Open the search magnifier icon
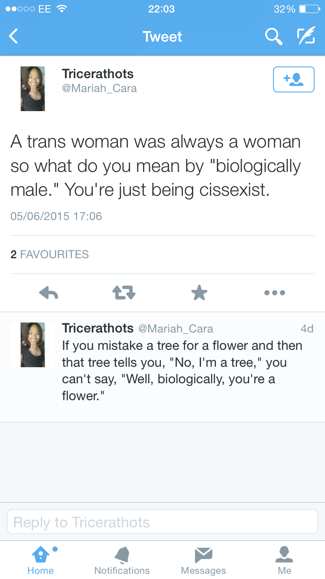 coord(273,36)
